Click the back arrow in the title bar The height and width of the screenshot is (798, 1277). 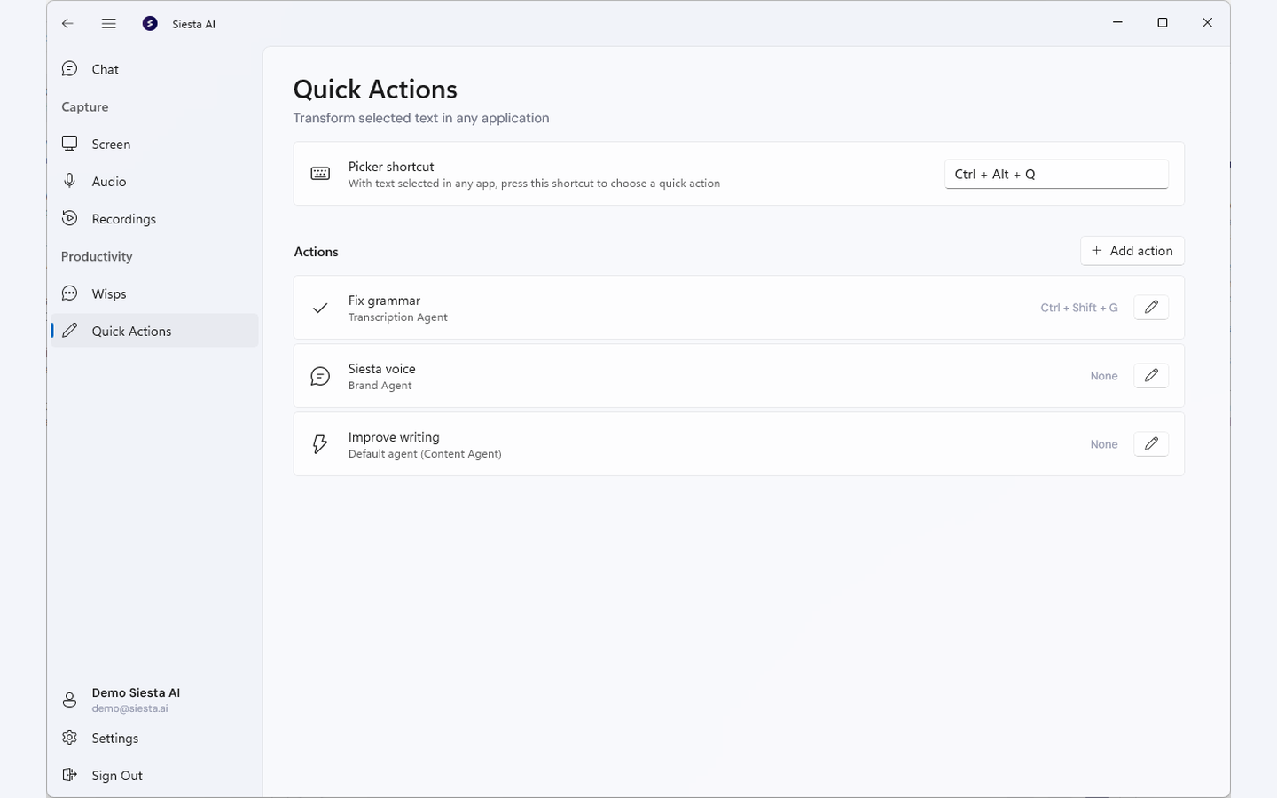point(67,24)
